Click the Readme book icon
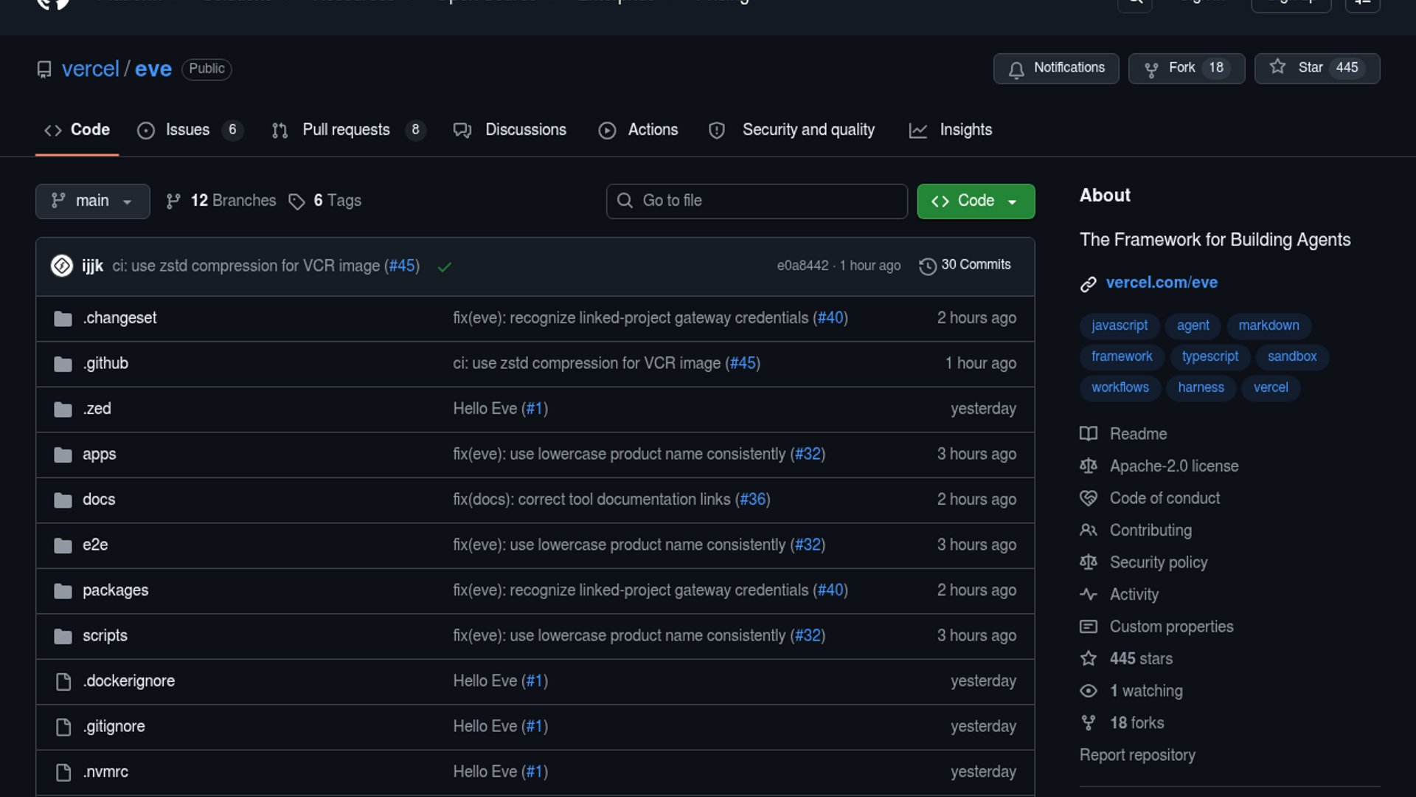The width and height of the screenshot is (1416, 797). [x=1089, y=434]
